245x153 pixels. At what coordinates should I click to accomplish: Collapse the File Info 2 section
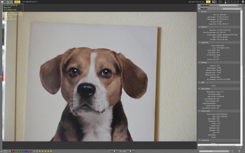tap(199, 27)
